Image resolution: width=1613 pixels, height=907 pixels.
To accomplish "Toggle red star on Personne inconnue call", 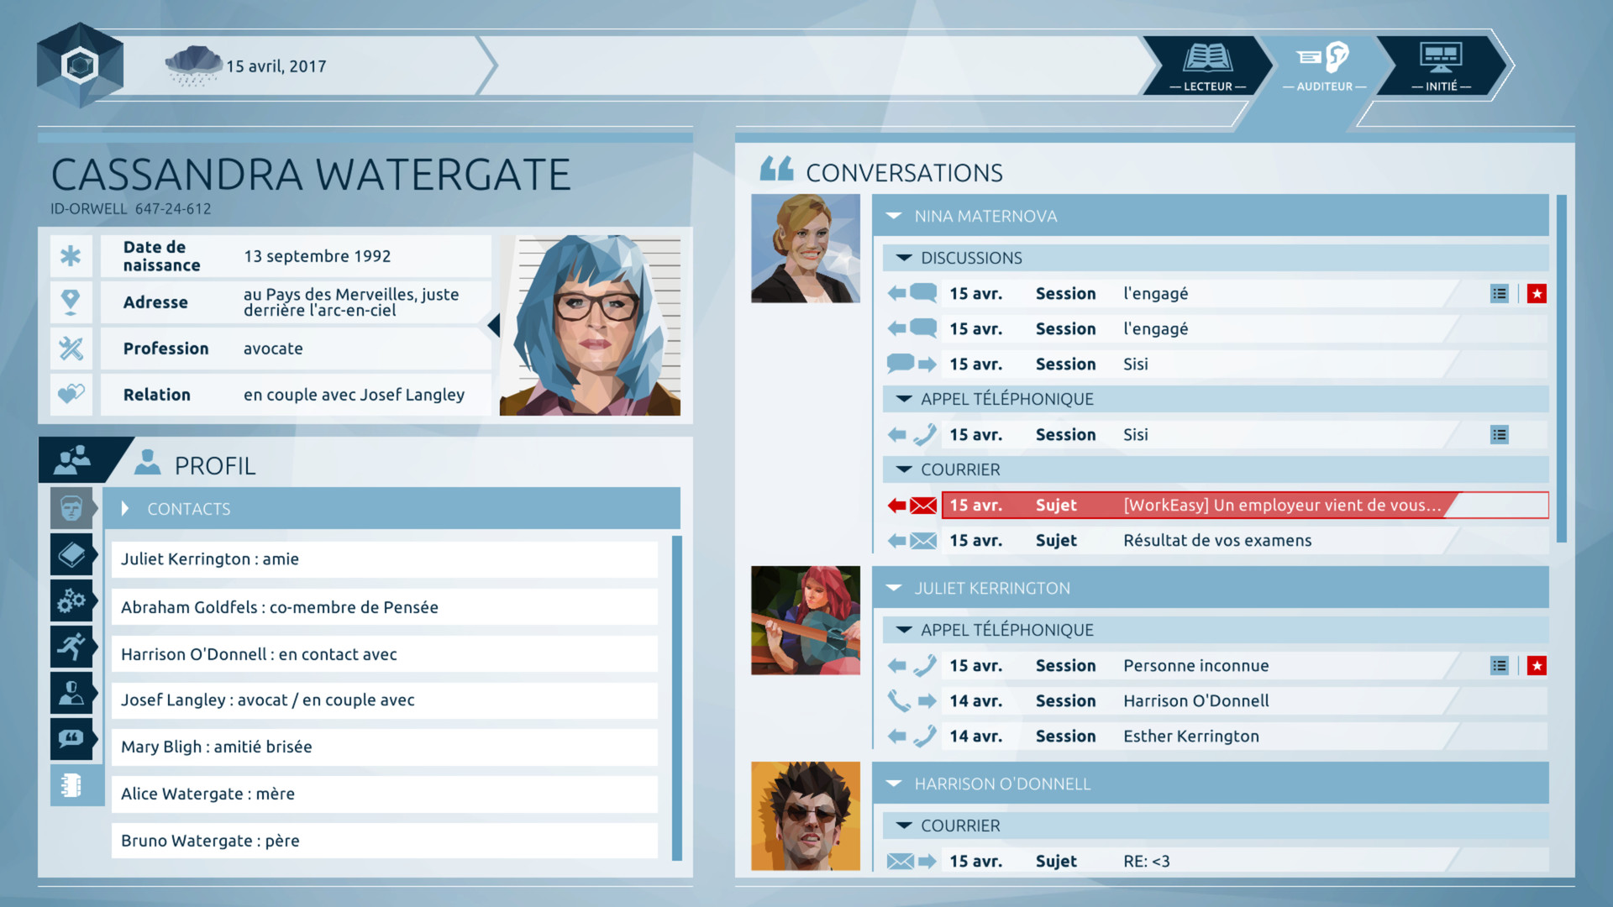I will pyautogui.click(x=1537, y=666).
